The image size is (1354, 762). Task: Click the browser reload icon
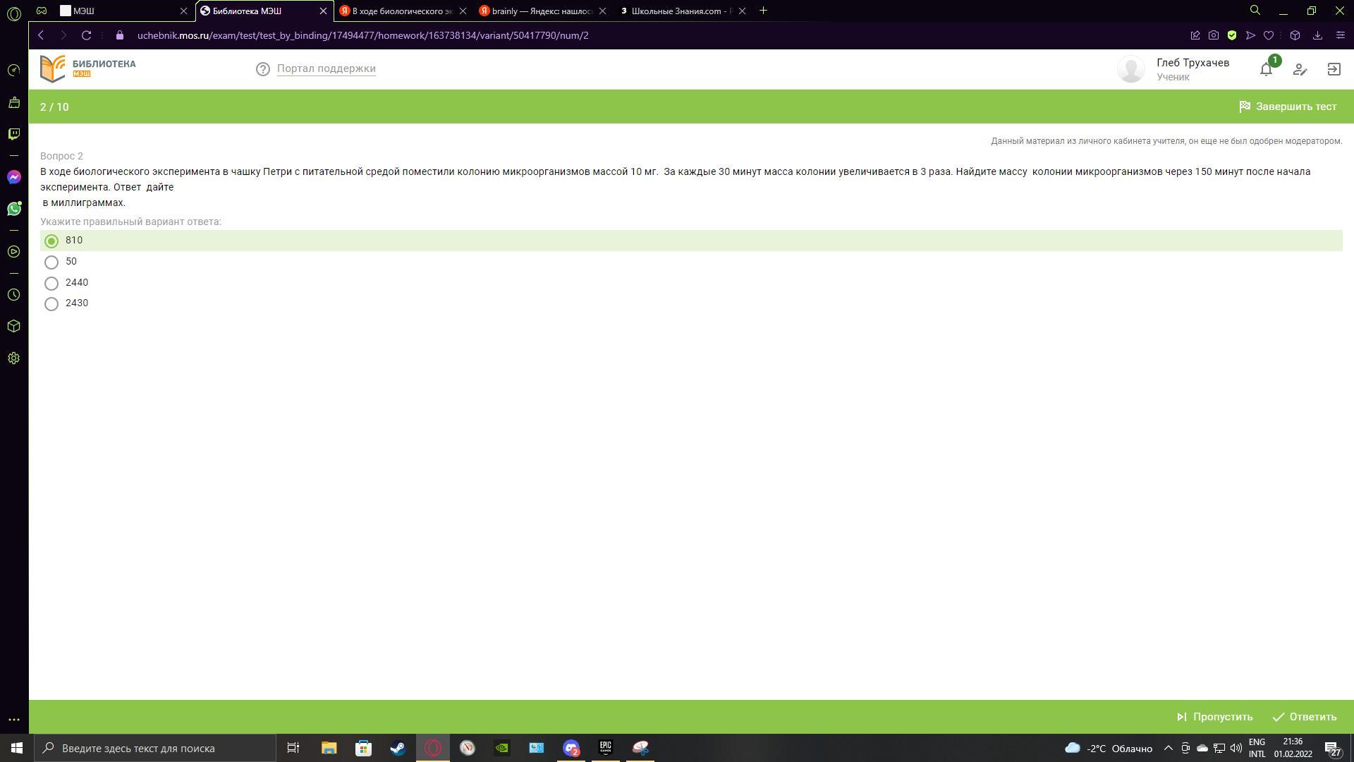click(x=86, y=35)
